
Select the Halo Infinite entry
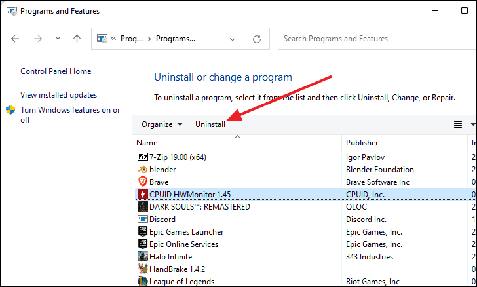click(x=170, y=257)
